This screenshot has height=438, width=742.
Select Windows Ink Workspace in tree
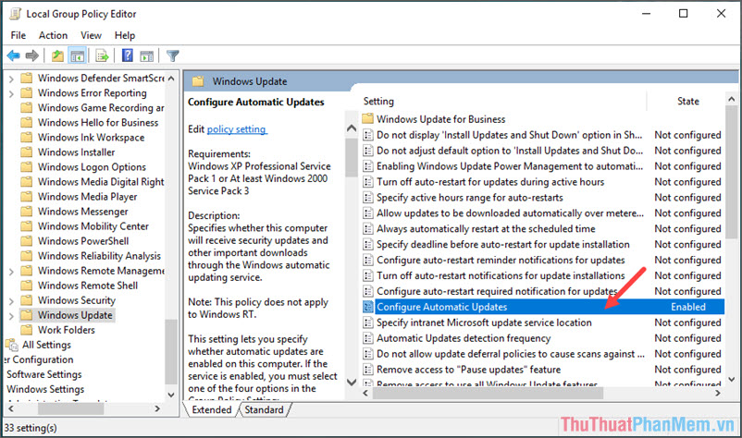click(92, 138)
